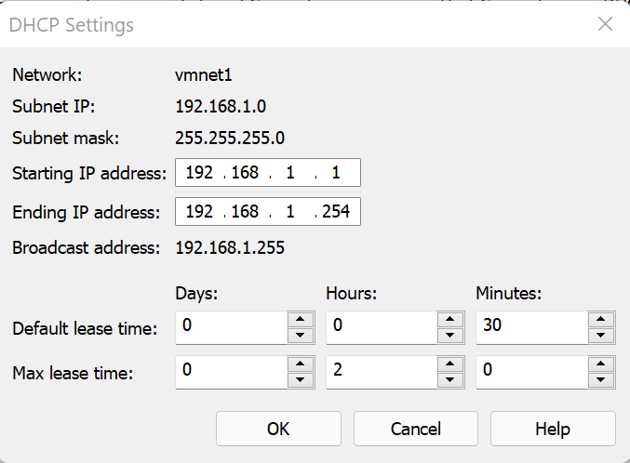Focus the Default lease time Minutes field
This screenshot has width=630, height=463.
pos(530,326)
